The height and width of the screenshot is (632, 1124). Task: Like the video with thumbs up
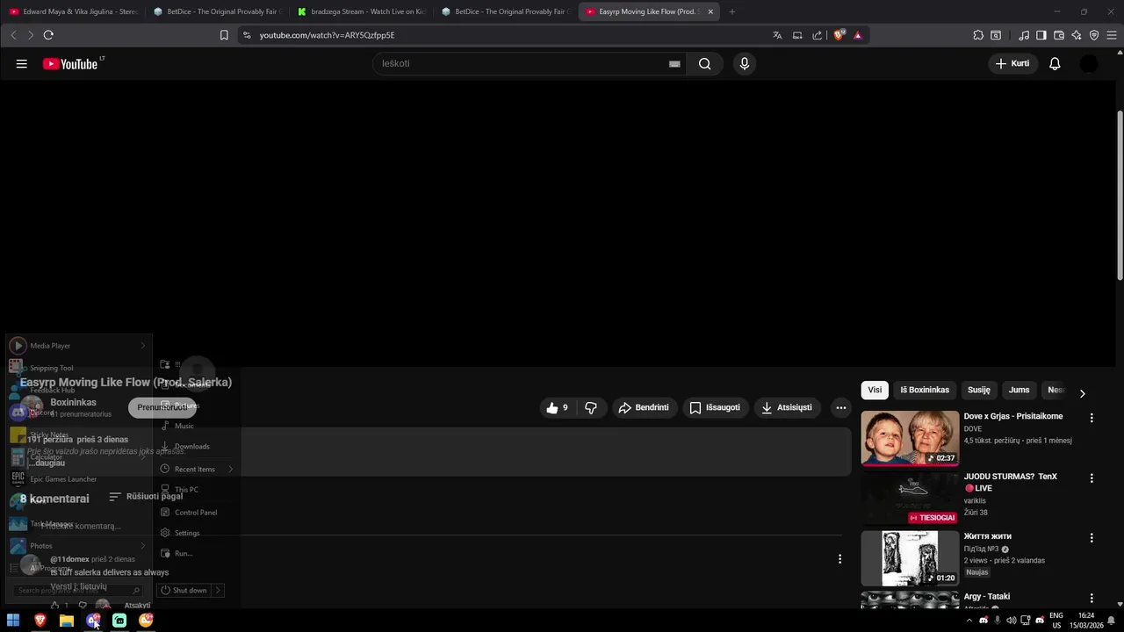point(558,407)
